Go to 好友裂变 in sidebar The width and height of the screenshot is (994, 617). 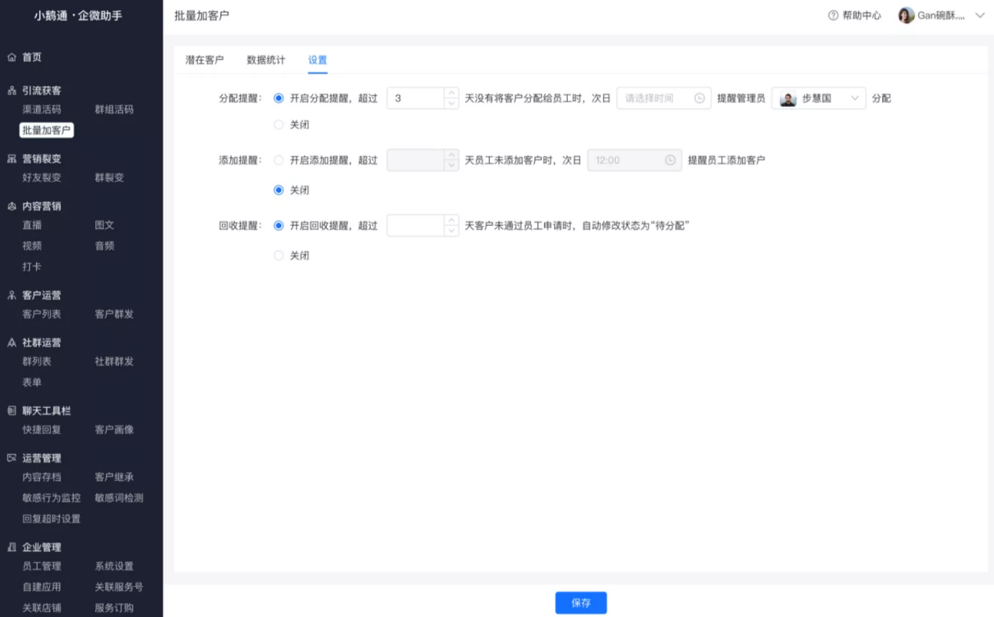(41, 178)
